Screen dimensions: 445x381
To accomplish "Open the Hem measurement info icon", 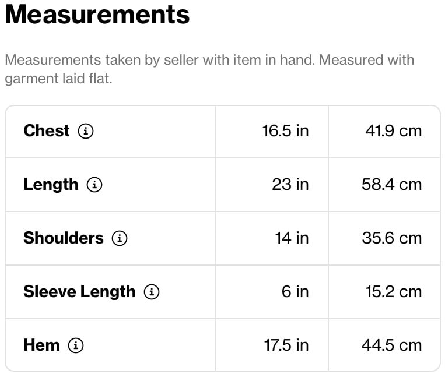I will click(x=76, y=345).
